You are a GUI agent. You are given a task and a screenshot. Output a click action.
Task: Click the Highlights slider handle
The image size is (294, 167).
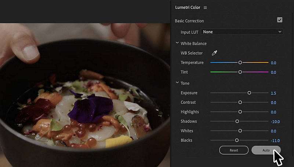click(240, 112)
